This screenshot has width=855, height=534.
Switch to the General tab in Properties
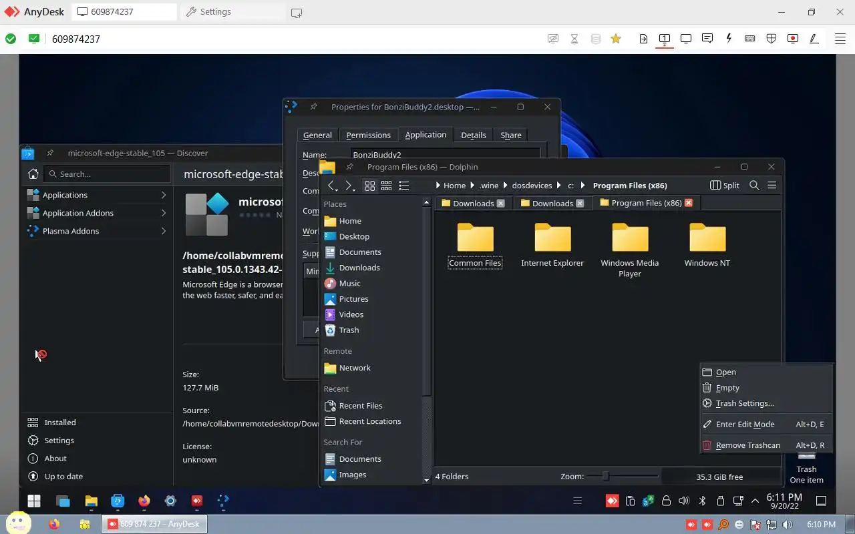tap(317, 135)
